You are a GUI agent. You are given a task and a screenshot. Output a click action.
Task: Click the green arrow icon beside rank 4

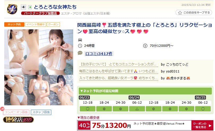coord(30,7)
